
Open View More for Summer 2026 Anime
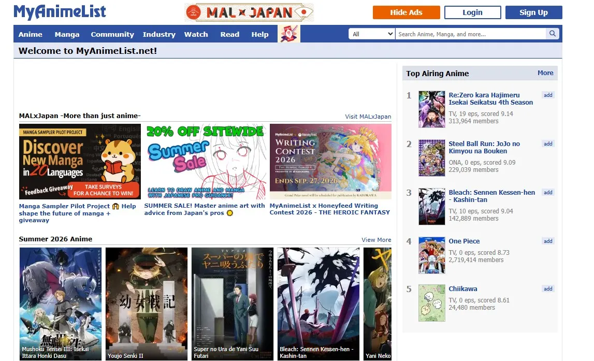click(x=376, y=240)
